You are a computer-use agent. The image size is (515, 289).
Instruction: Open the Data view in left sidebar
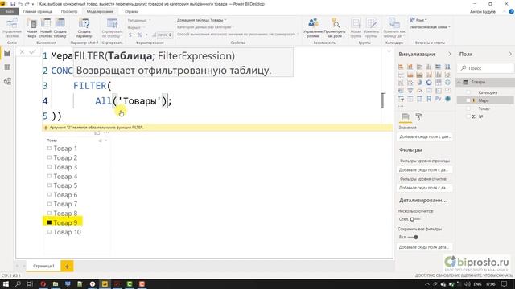click(7, 67)
